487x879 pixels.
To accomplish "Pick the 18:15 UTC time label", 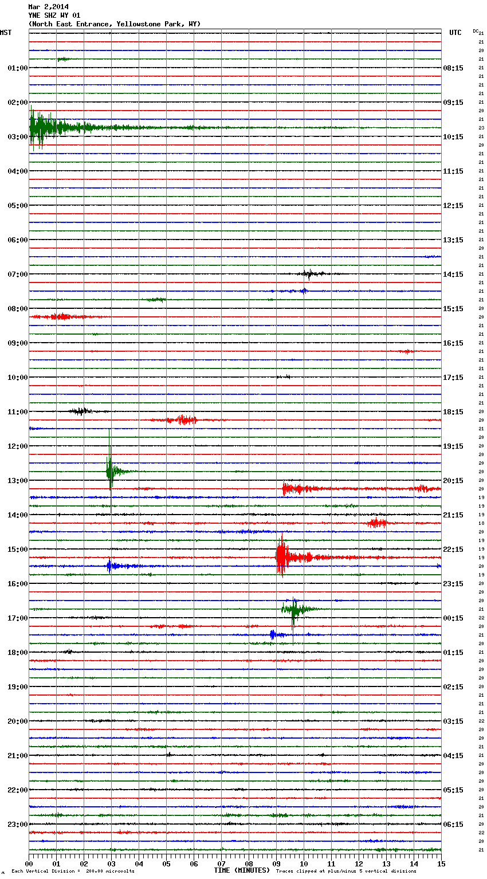I will point(453,412).
